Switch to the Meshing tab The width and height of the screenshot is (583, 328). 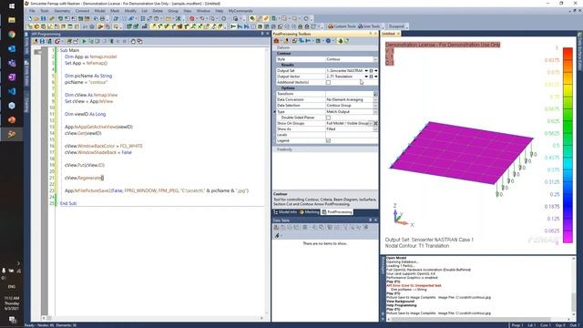[310, 212]
